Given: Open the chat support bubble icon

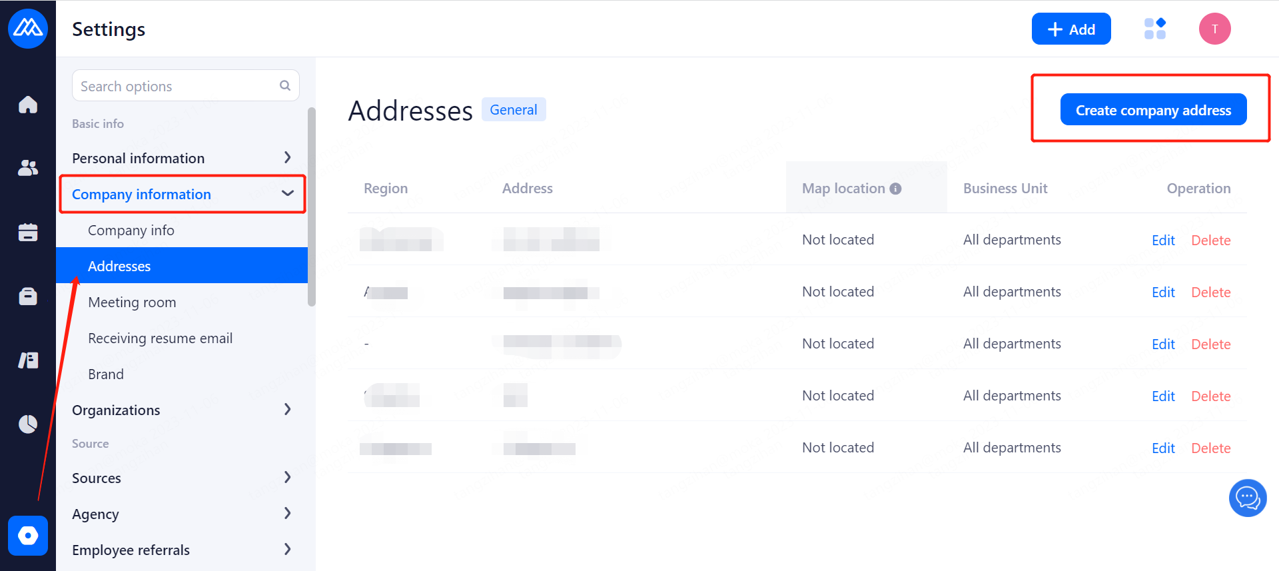Looking at the screenshot, I should click(x=1247, y=498).
